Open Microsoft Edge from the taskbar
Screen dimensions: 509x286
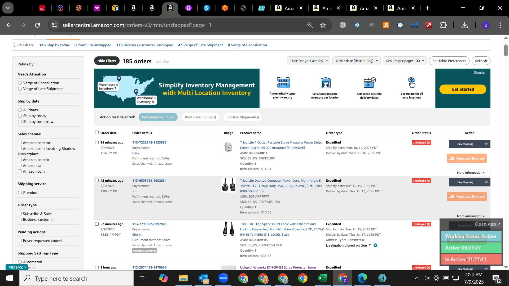click(362, 278)
